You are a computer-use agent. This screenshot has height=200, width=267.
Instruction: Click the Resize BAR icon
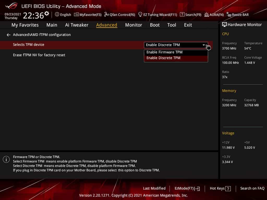coord(229,15)
